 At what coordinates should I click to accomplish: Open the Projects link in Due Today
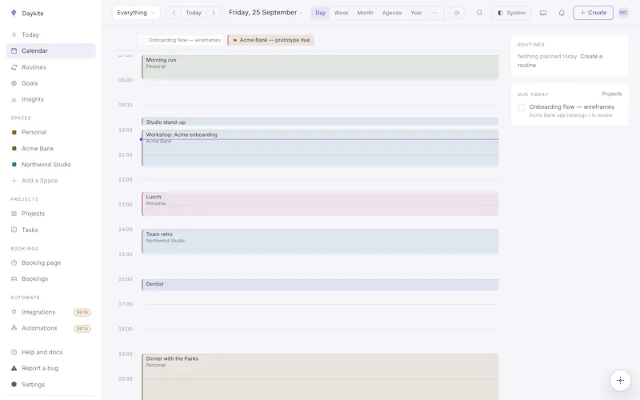(611, 94)
